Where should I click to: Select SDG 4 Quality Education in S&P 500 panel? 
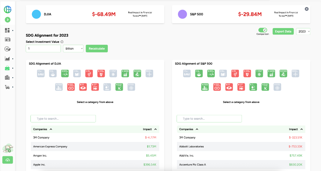pos(223,74)
